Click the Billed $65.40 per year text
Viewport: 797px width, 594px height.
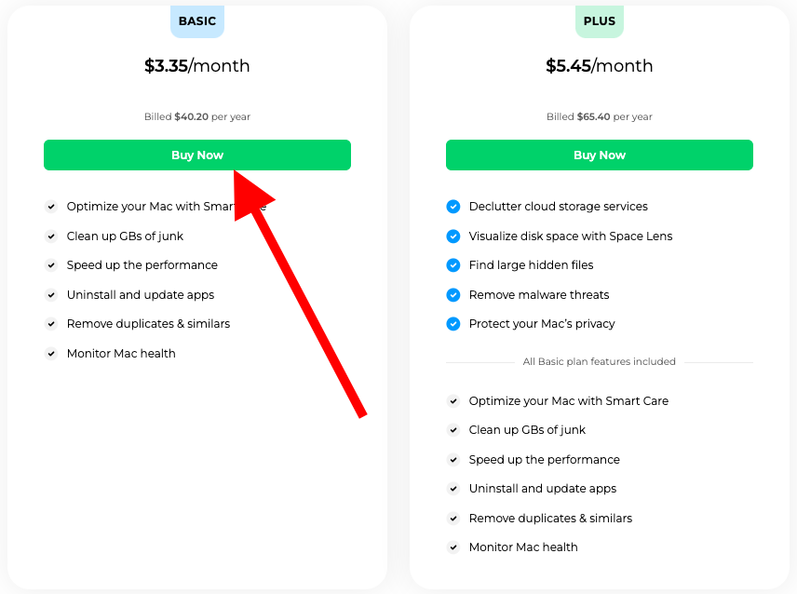599,117
